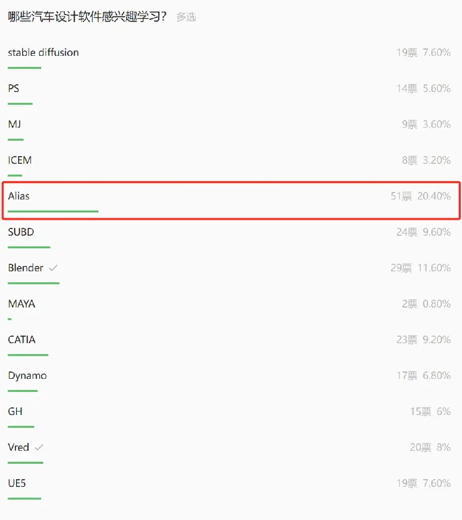Click the poll question title text
The height and width of the screenshot is (520, 462).
point(87,16)
